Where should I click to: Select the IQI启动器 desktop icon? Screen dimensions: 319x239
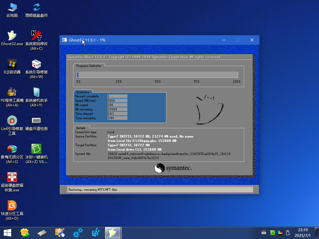(x=12, y=67)
